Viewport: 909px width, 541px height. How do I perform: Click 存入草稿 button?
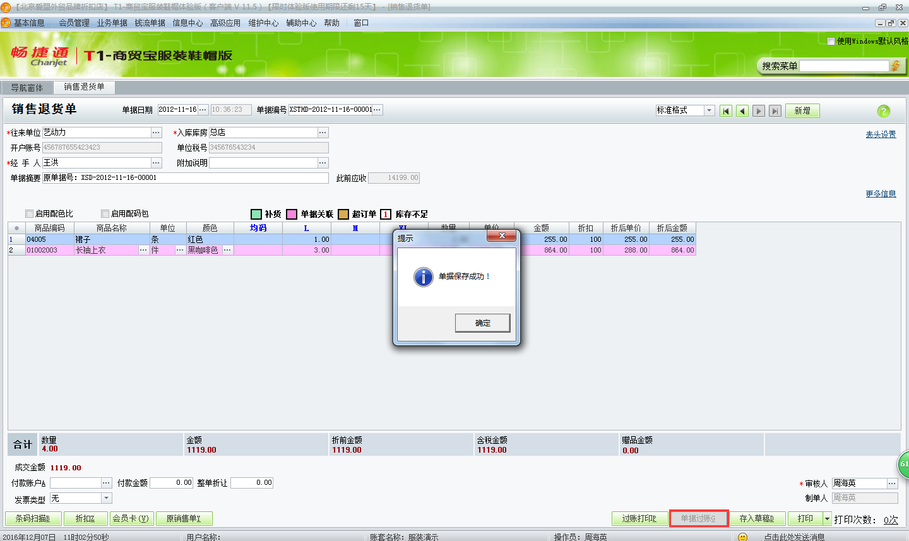pyautogui.click(x=757, y=519)
